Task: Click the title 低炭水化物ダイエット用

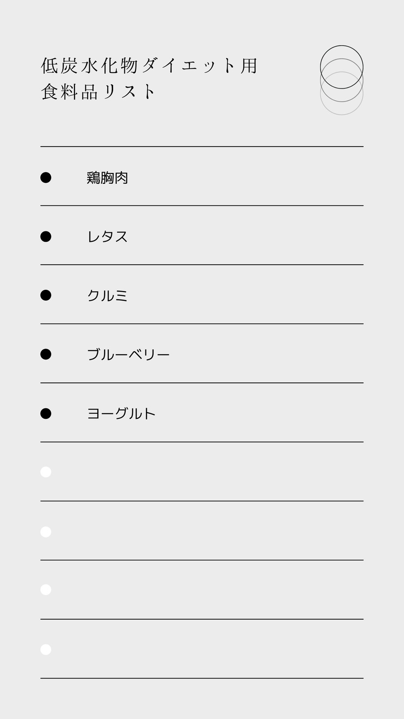Action: point(149,66)
